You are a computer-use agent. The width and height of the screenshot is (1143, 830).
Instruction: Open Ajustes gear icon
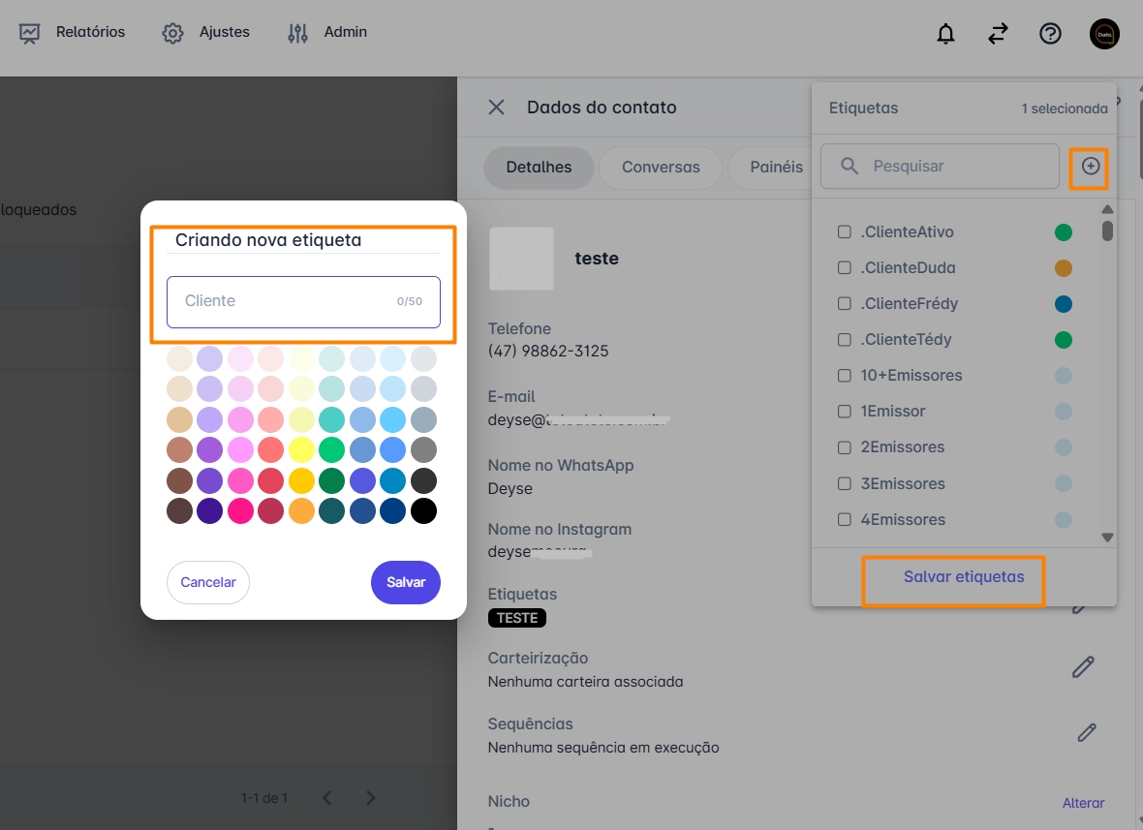(x=173, y=33)
